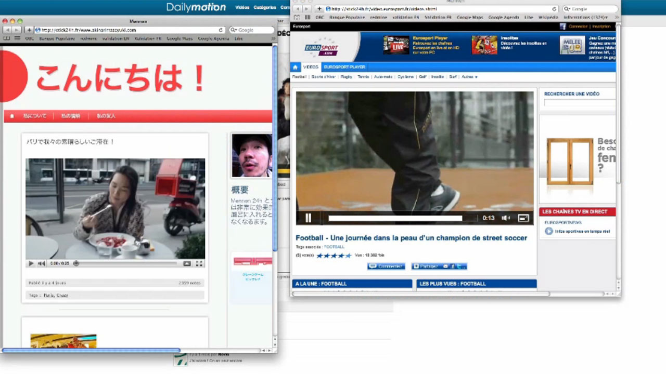Mute the Eurosport video player volume
Screen dimensions: 666x374
tap(505, 218)
